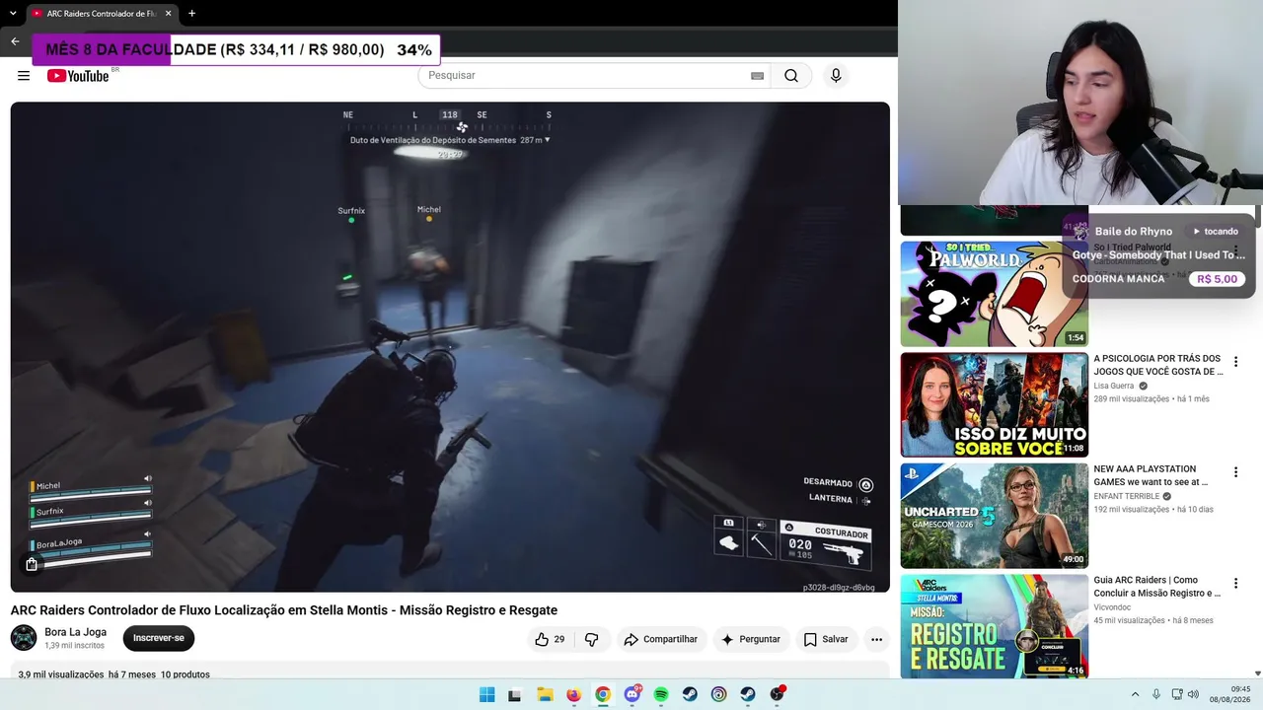1263x710 pixels.
Task: Subscribe with the Inscrever-se button
Action: pos(159,638)
